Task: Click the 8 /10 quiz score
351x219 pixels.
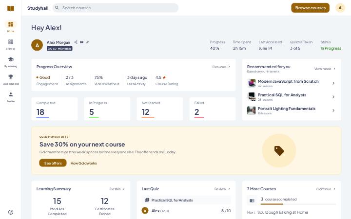Action: (226, 211)
